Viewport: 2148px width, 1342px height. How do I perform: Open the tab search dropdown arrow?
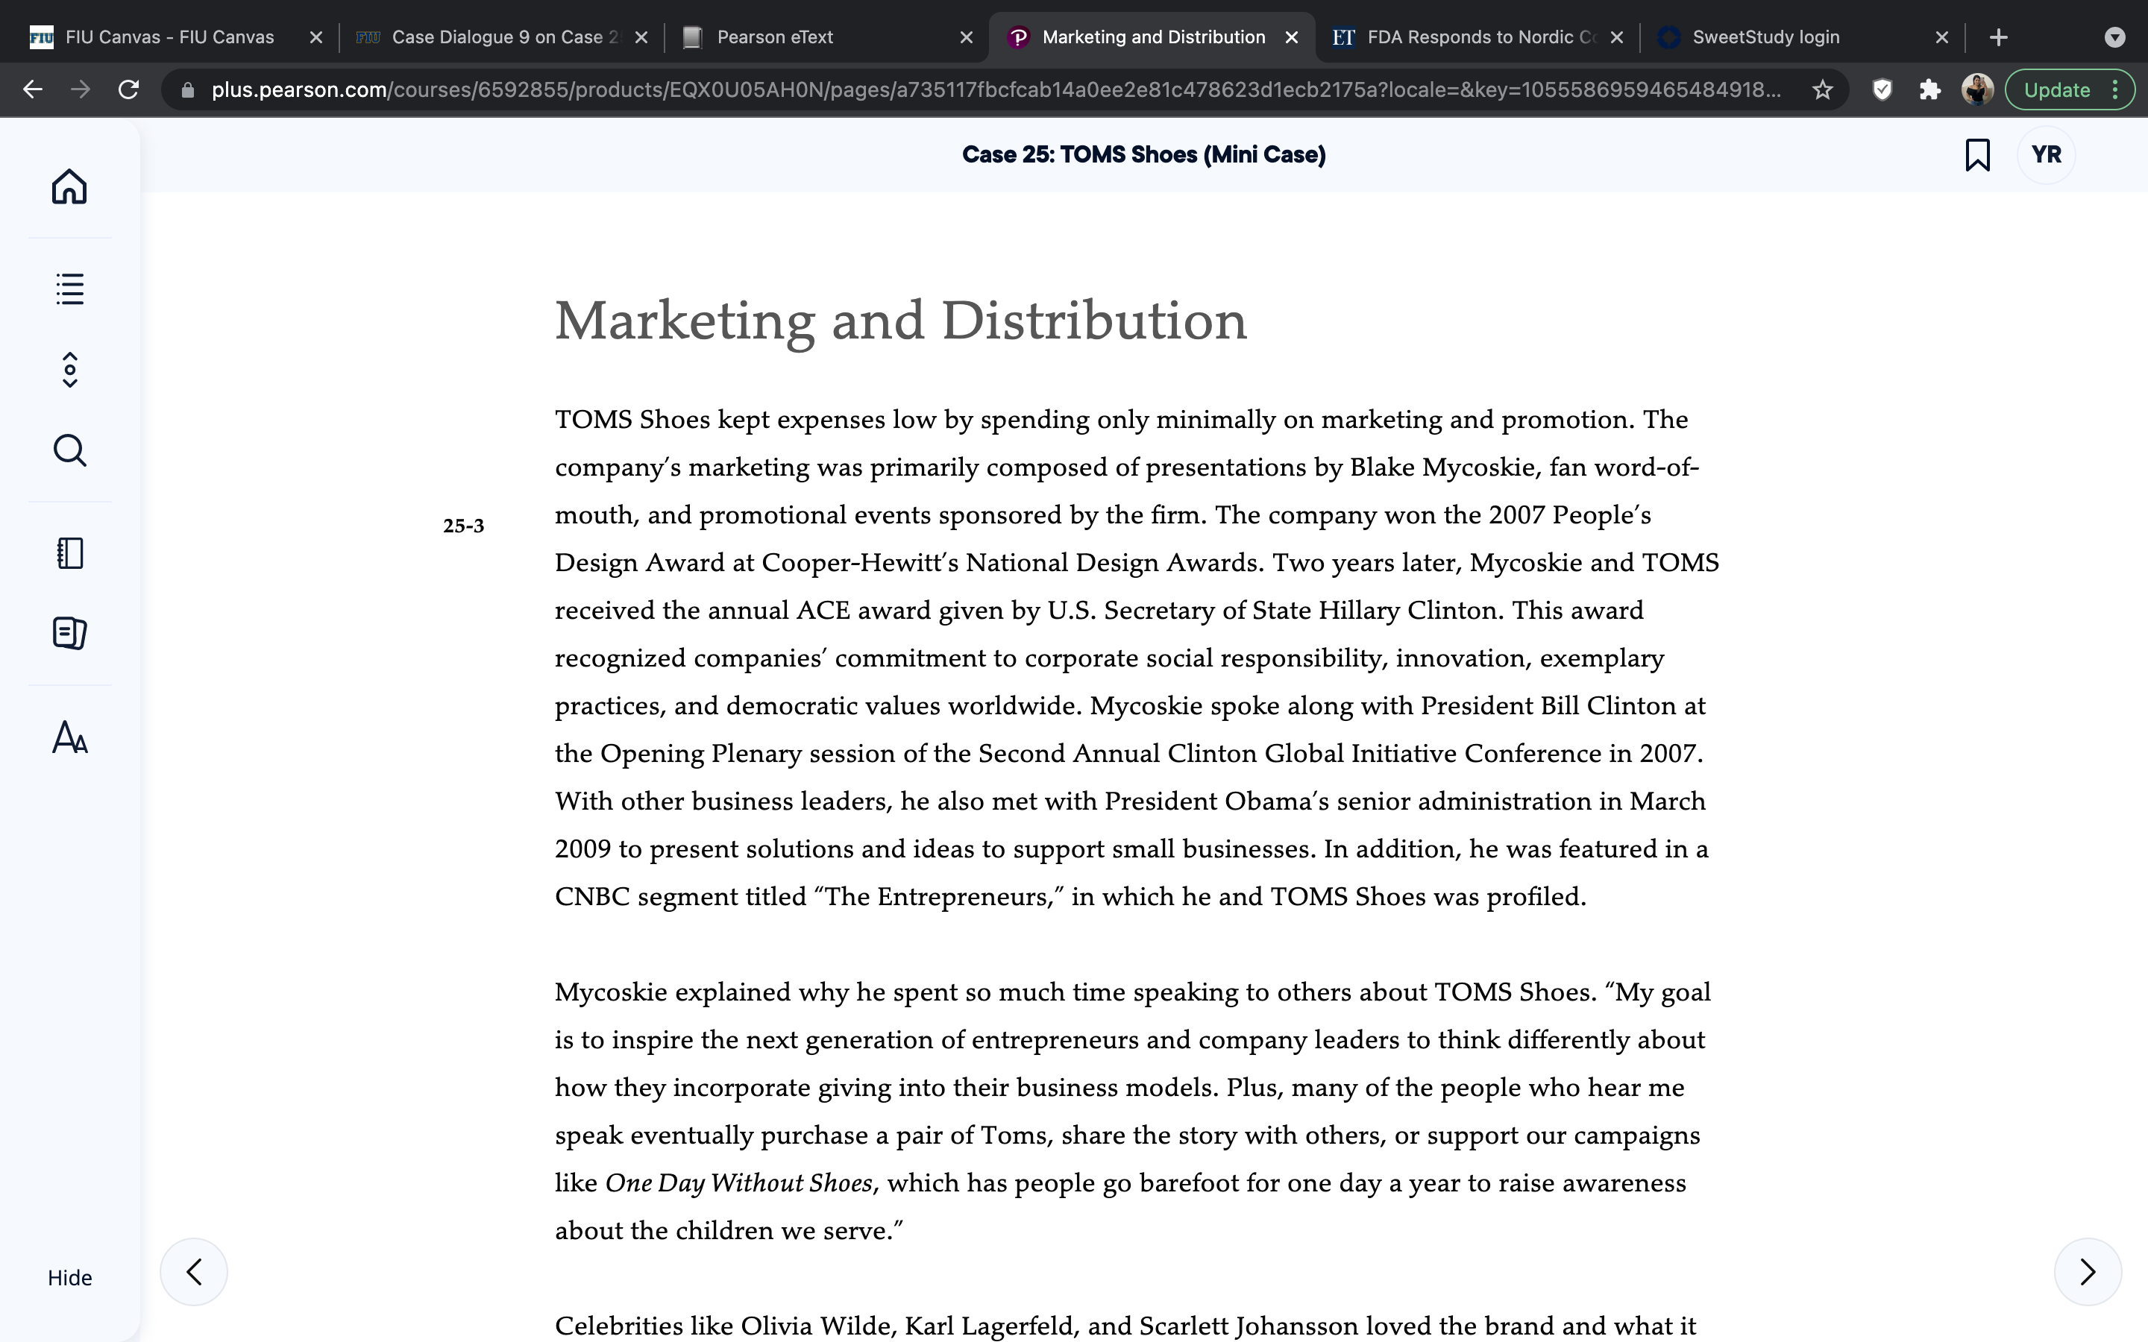[2115, 37]
